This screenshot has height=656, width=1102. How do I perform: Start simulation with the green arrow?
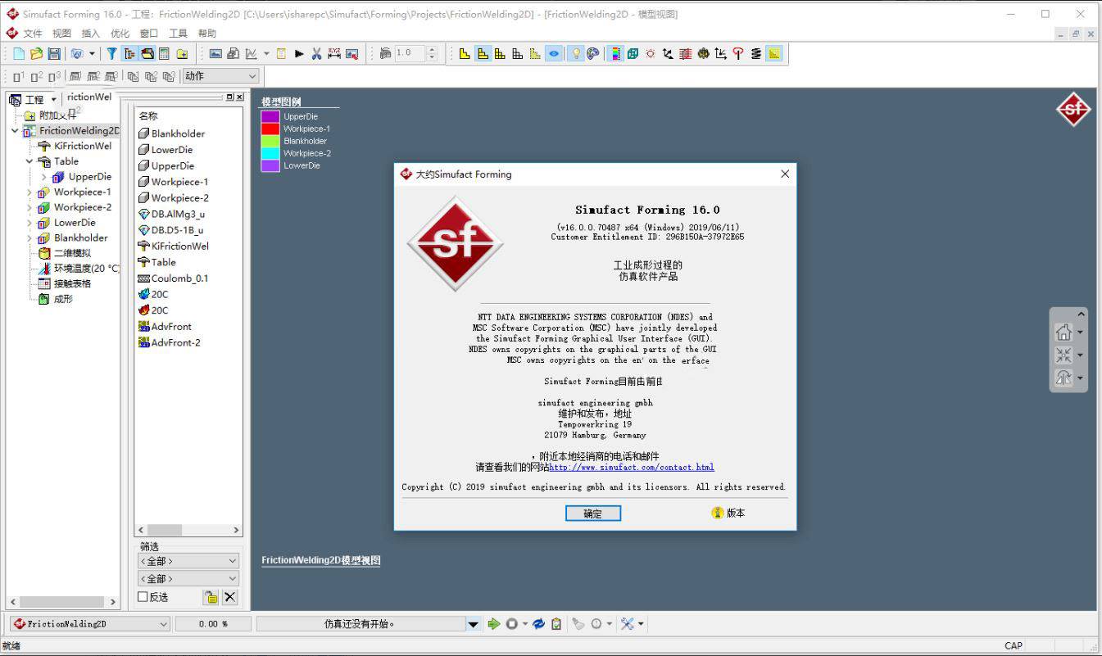(x=493, y=624)
